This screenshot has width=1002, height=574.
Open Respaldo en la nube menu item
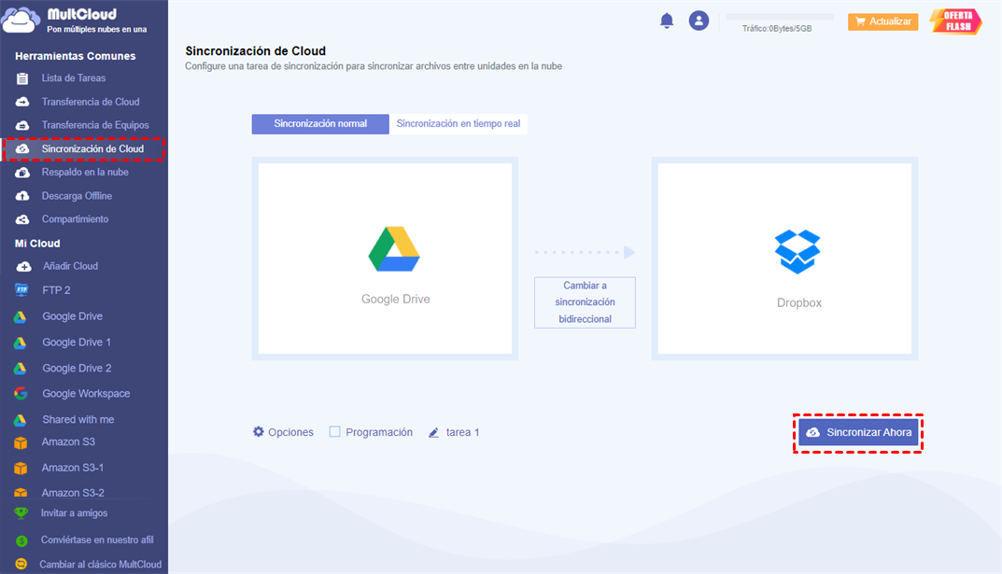(84, 173)
